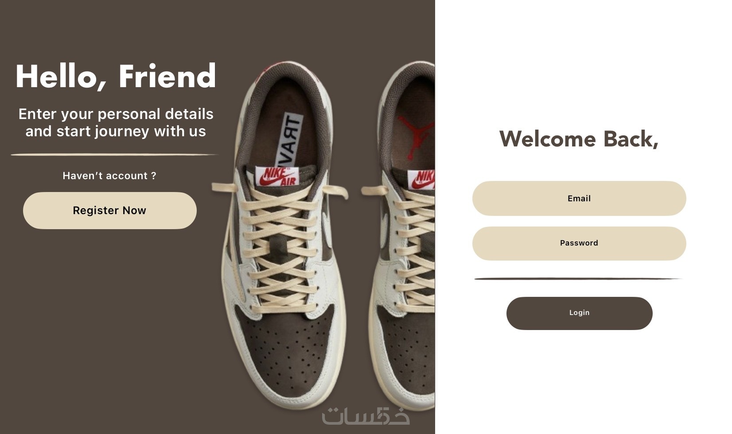Click the Register Now button

click(x=110, y=211)
